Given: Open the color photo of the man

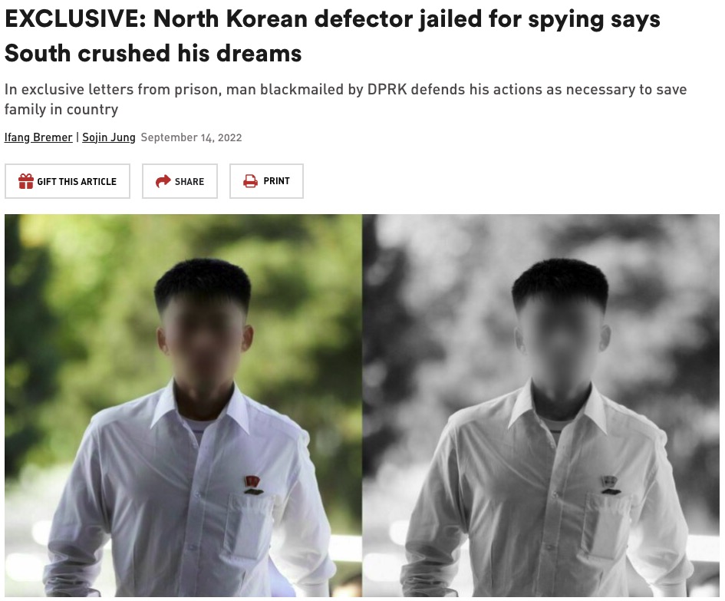Looking at the screenshot, I should pyautogui.click(x=183, y=405).
